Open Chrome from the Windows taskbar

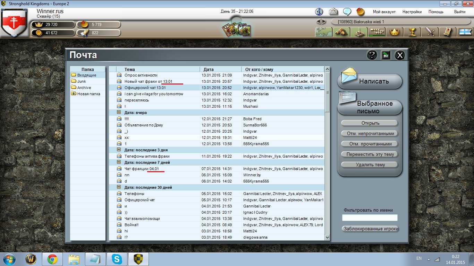tap(52, 259)
